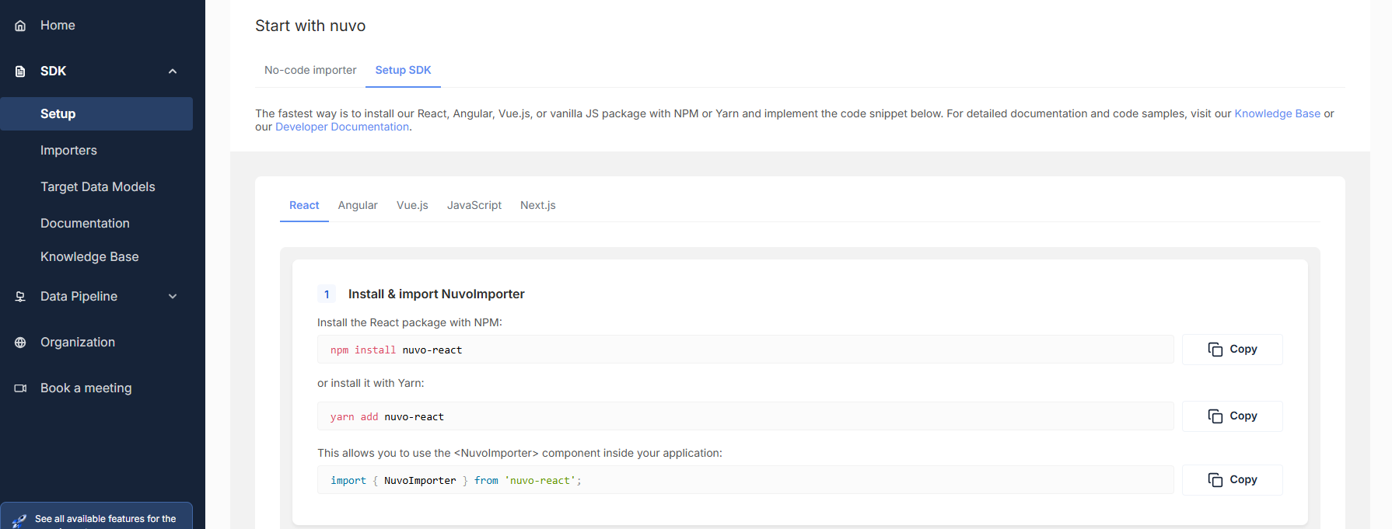Click the Start with nuvo heading
This screenshot has height=529, width=1392.
click(x=310, y=26)
